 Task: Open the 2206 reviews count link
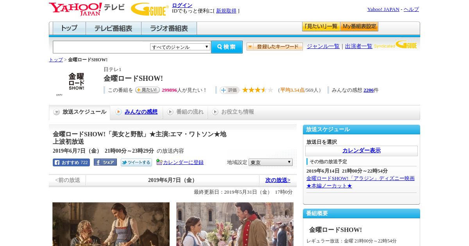(x=369, y=90)
